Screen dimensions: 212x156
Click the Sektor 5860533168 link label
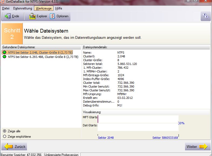pos(165,138)
